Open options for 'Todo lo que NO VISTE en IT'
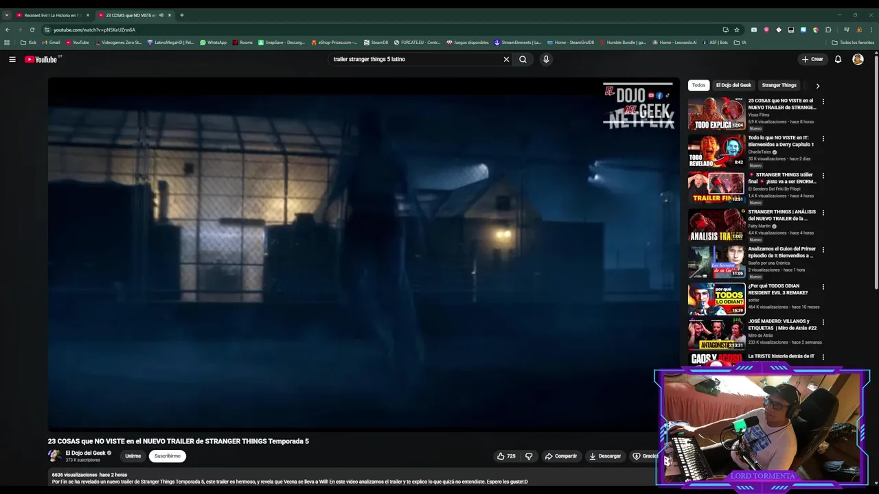 click(x=823, y=139)
